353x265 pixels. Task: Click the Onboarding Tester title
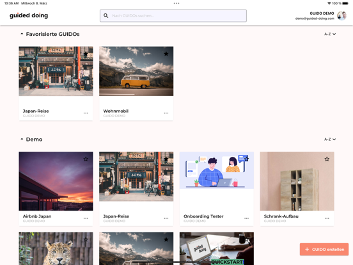(x=203, y=216)
